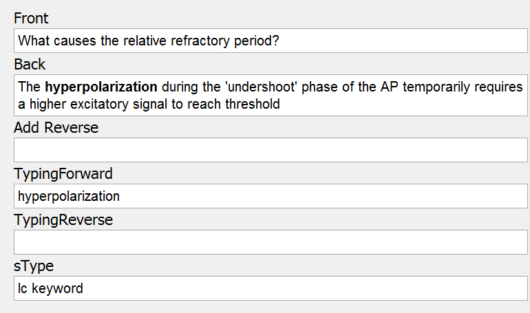Click the bold word 'hyperpolarization' in Back
The image size is (530, 313).
(x=101, y=87)
